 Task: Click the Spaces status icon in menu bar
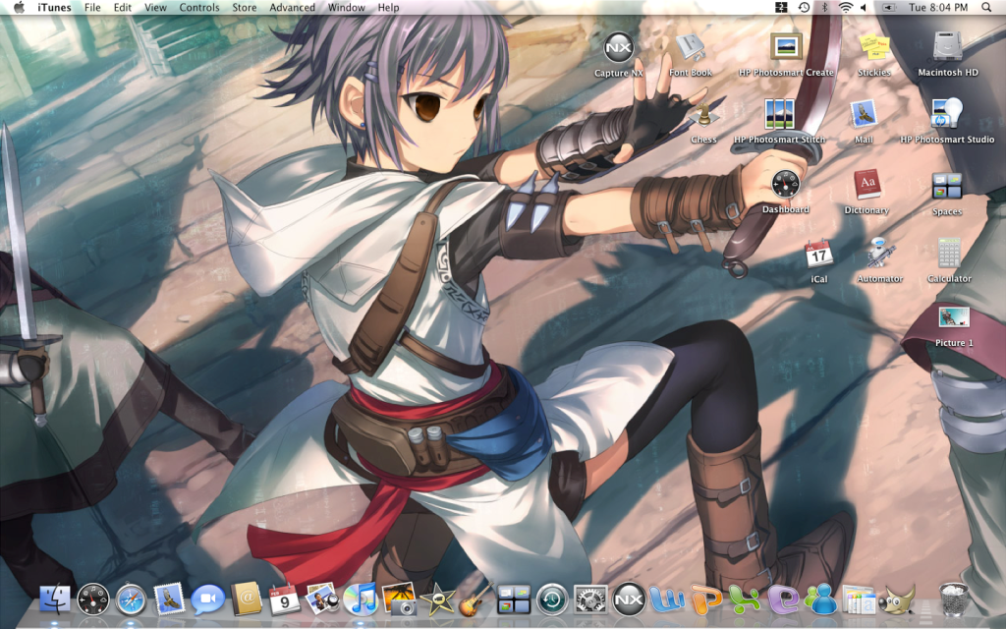tap(781, 8)
